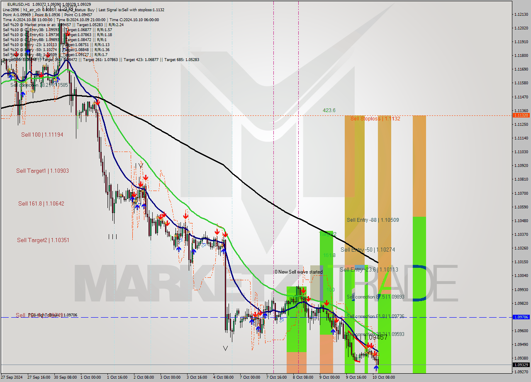Click the '9 Oct 16:00' time axis label

(x=356, y=377)
